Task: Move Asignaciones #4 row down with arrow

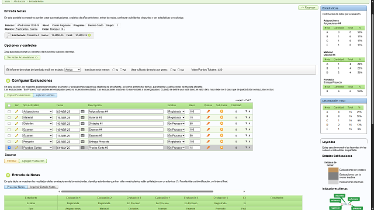Action: click(246, 111)
